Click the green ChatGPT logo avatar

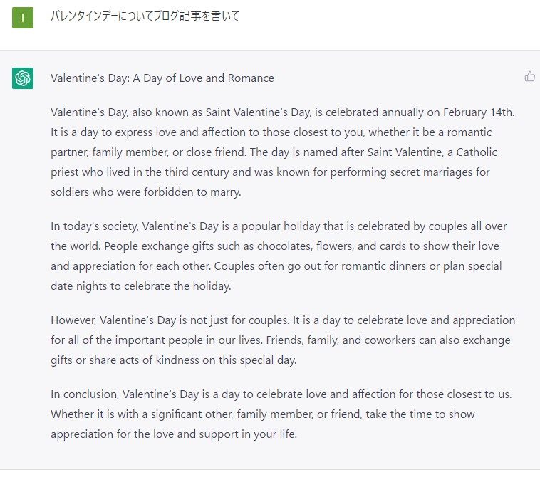[x=23, y=78]
